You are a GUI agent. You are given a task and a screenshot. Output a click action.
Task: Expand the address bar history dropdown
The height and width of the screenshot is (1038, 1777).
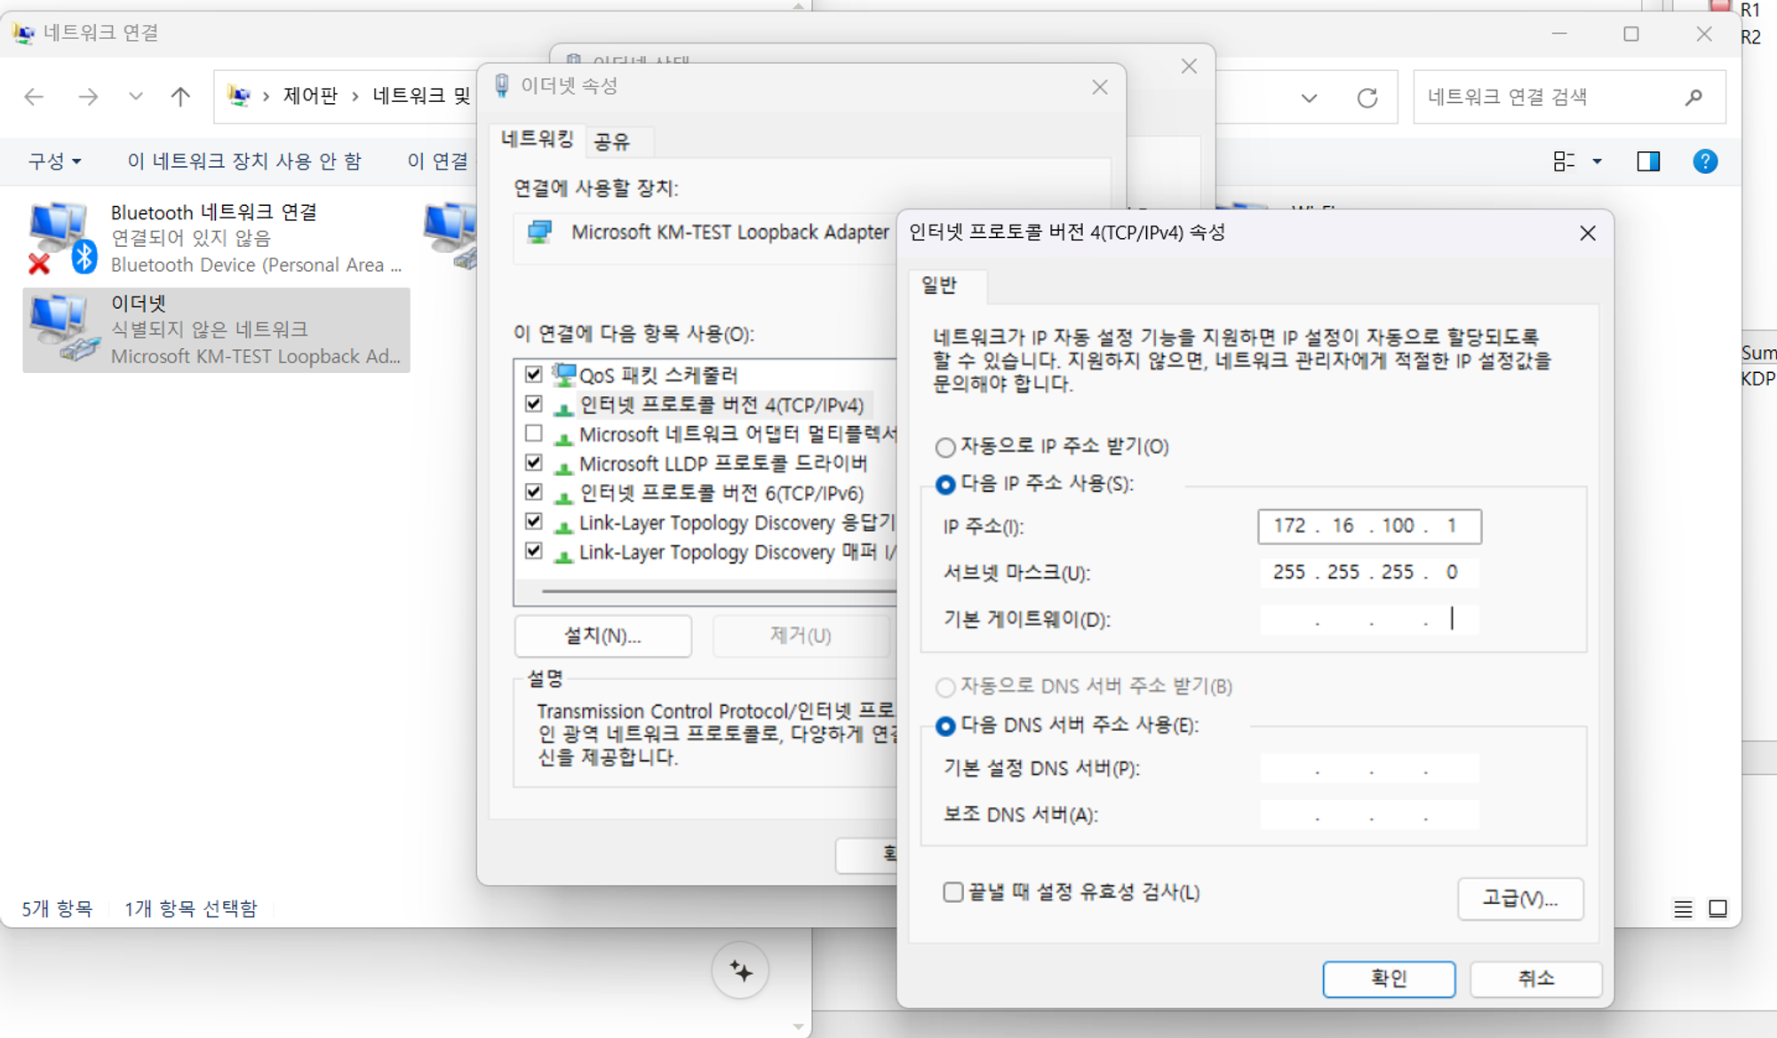click(x=1309, y=98)
